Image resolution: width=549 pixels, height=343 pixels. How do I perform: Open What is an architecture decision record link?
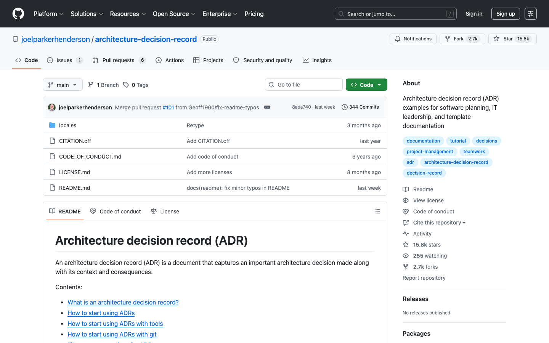pos(123,302)
